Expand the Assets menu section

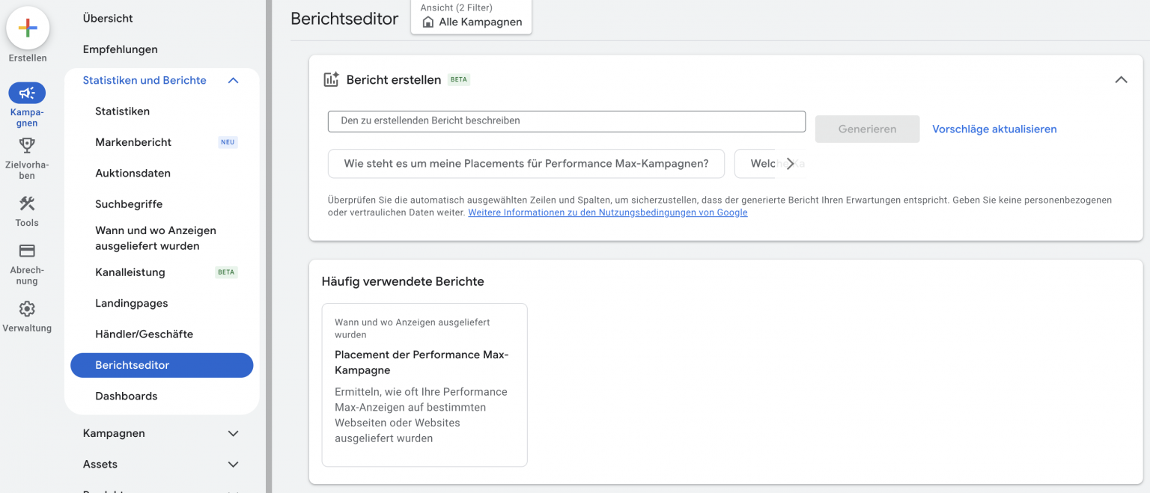[x=233, y=464]
